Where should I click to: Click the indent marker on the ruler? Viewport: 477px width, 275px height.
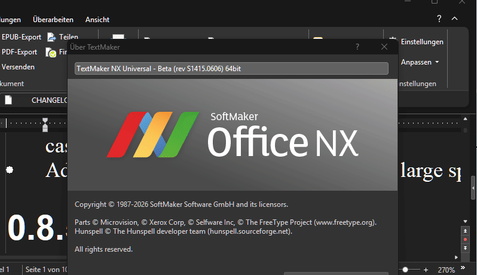[x=45, y=125]
